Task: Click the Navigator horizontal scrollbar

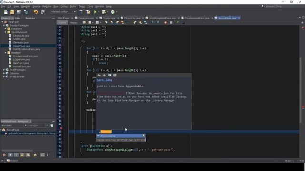Action: [x=17, y=151]
